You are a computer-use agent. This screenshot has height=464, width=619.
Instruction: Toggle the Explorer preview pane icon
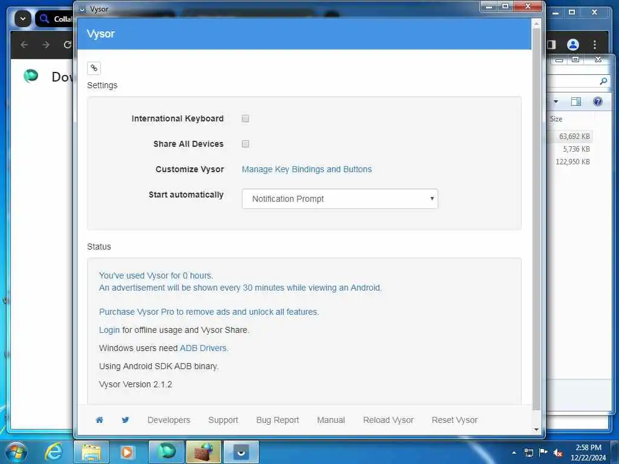tap(576, 101)
